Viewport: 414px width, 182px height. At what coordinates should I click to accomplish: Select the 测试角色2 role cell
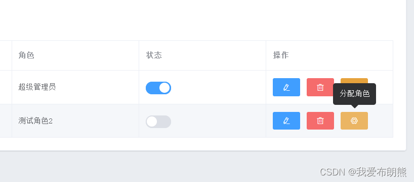point(75,120)
